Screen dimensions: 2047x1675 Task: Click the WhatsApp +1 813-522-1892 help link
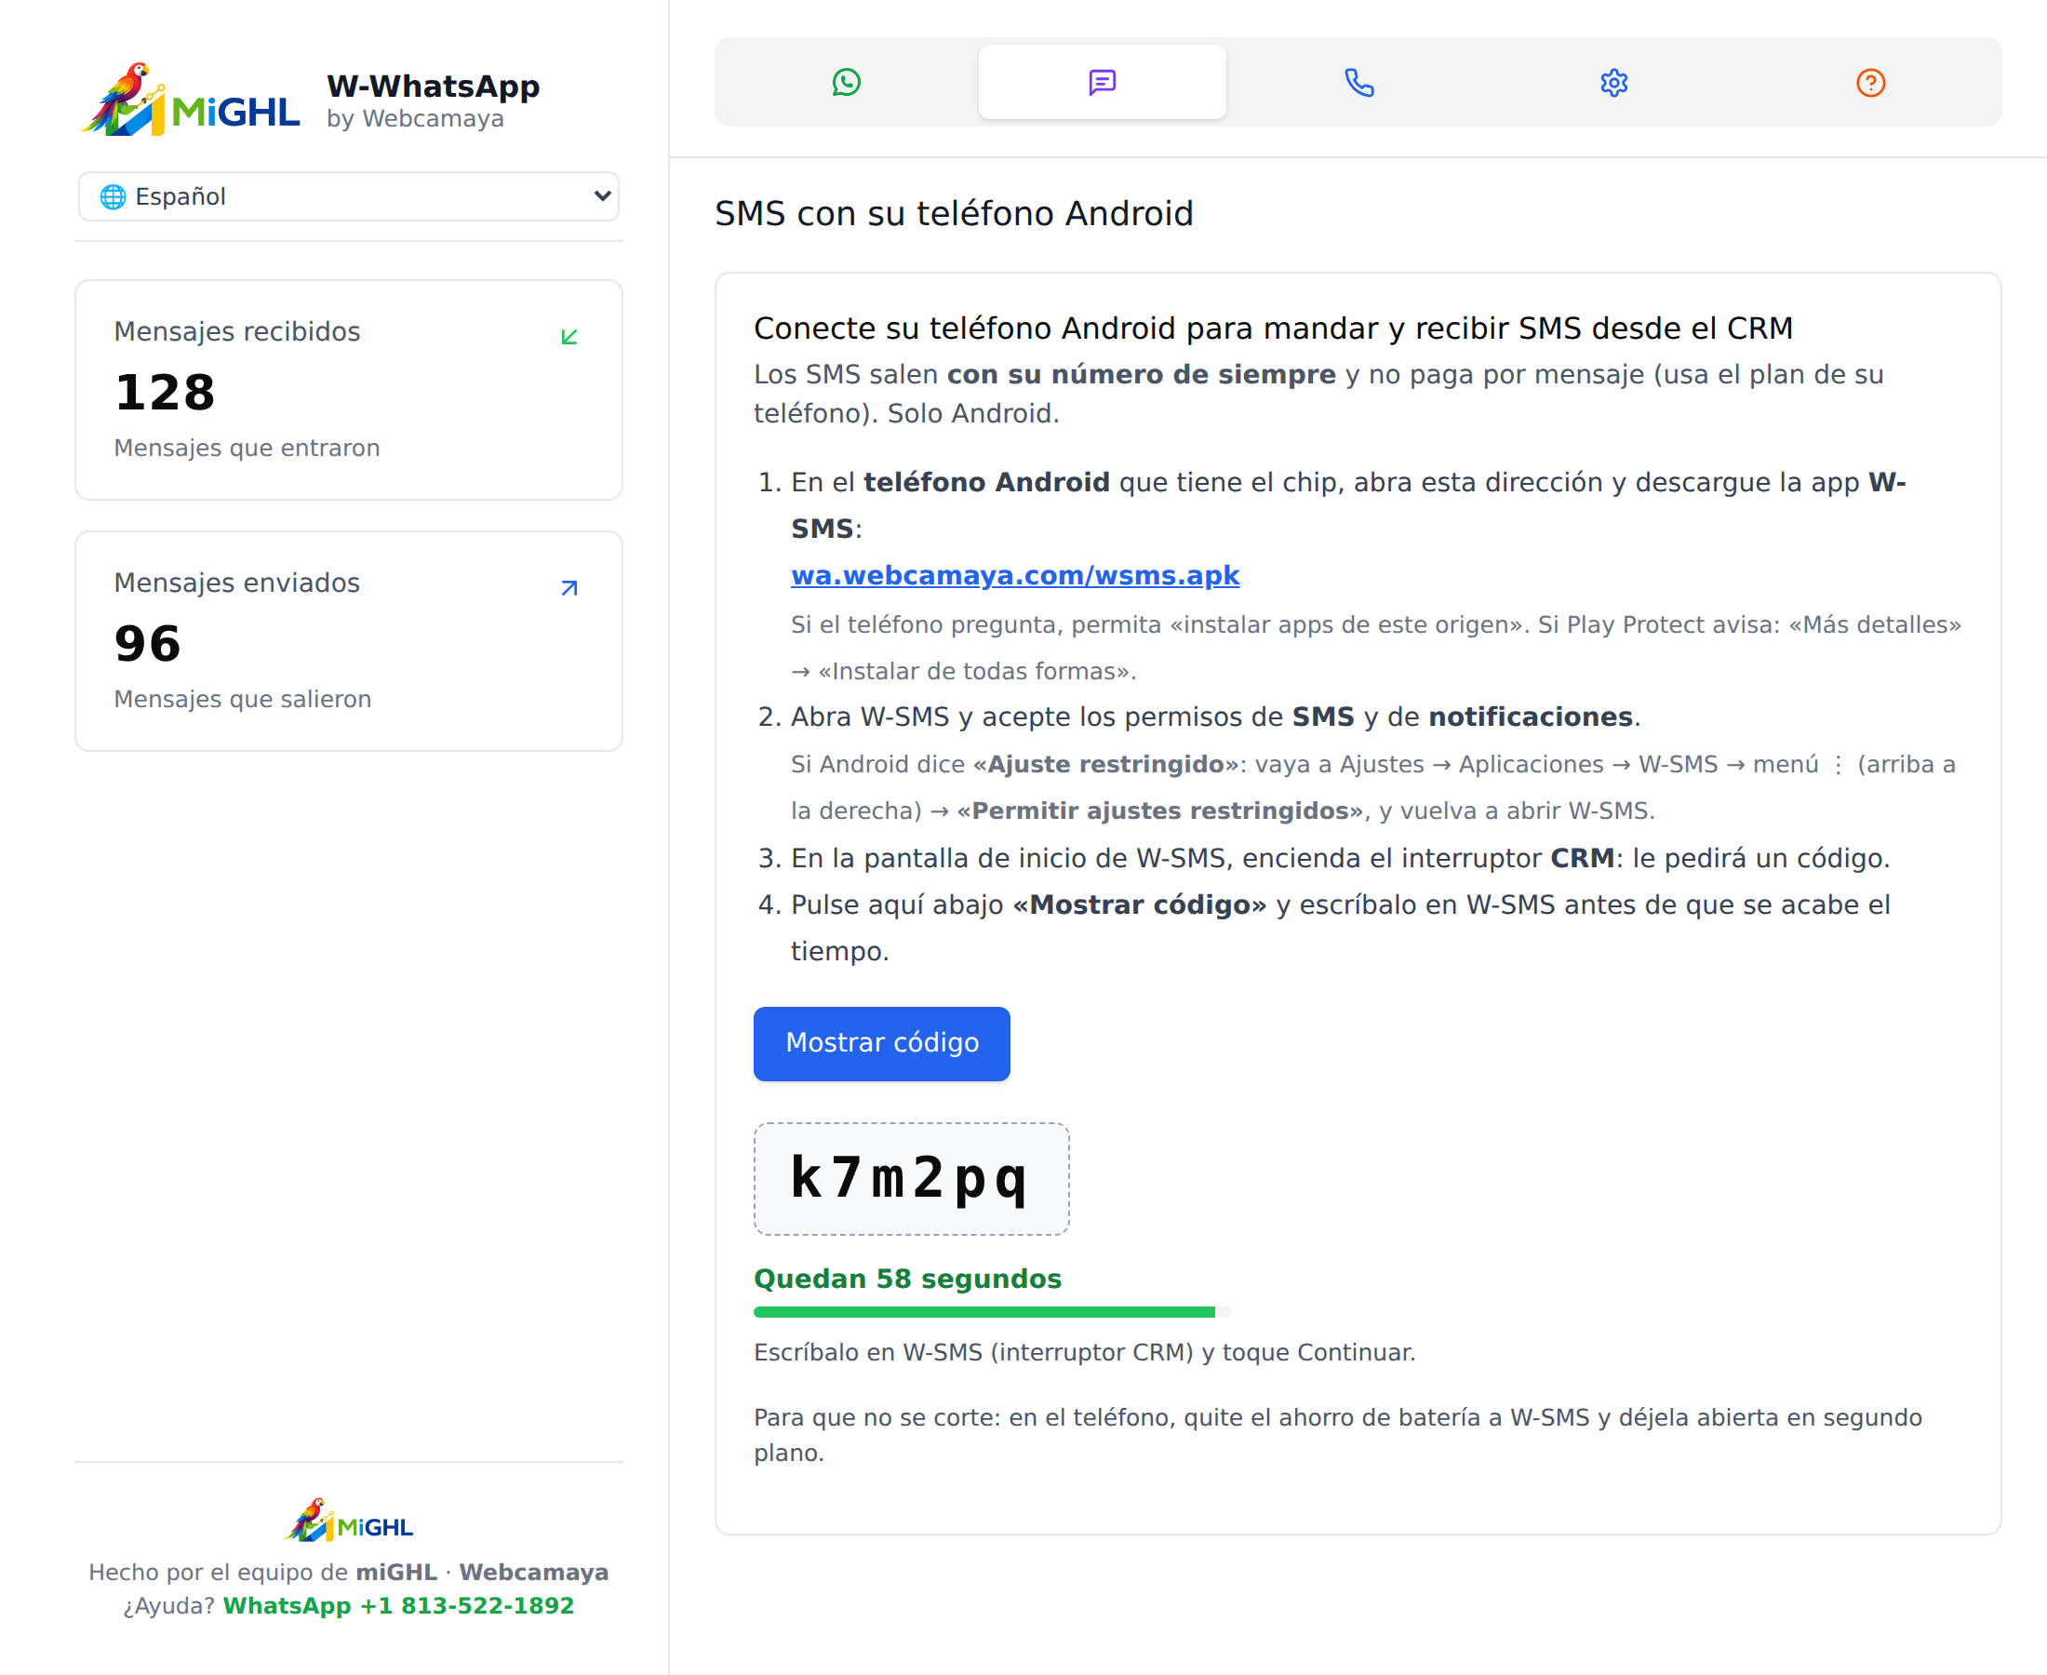pos(398,1606)
